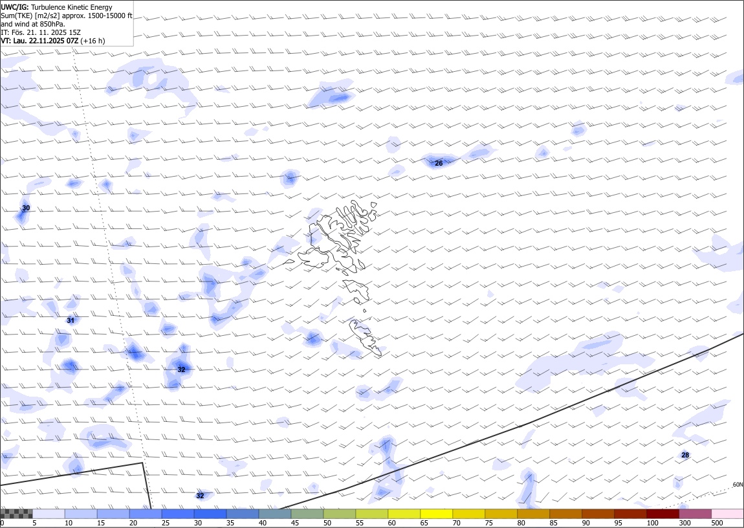Click the palest blue 5–10 legend swatch
The height and width of the screenshot is (528, 744).
(x=49, y=514)
